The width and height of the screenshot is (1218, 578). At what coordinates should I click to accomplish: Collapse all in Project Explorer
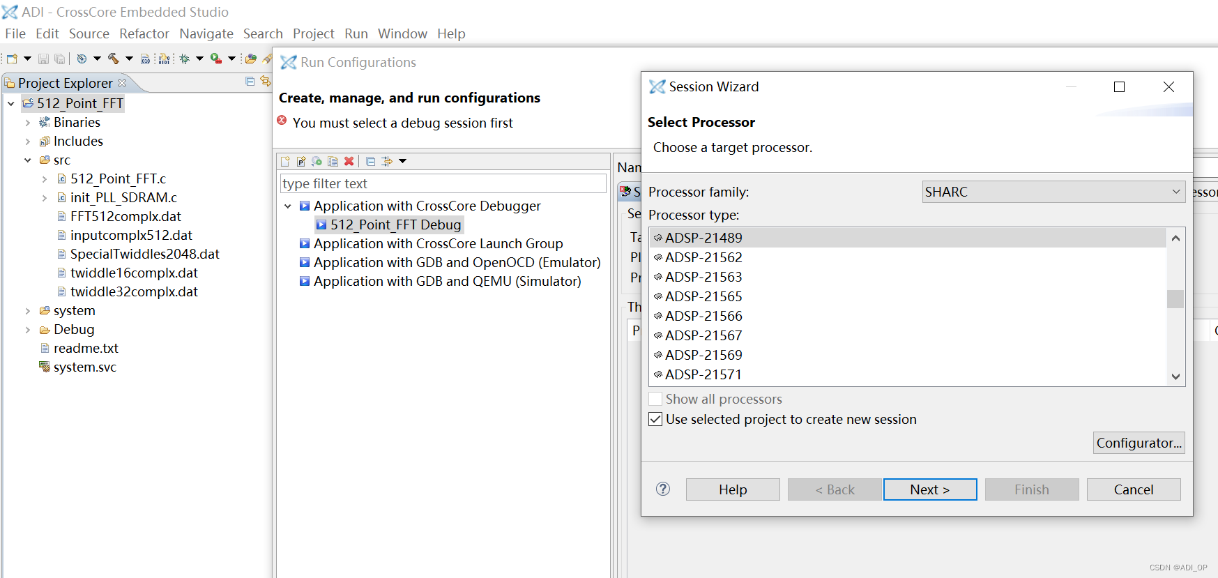pos(250,82)
